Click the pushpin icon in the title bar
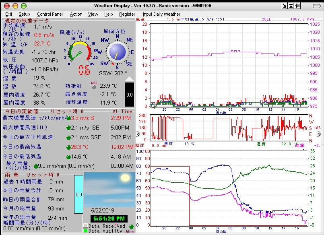The width and height of the screenshot is (324, 235). point(297,6)
